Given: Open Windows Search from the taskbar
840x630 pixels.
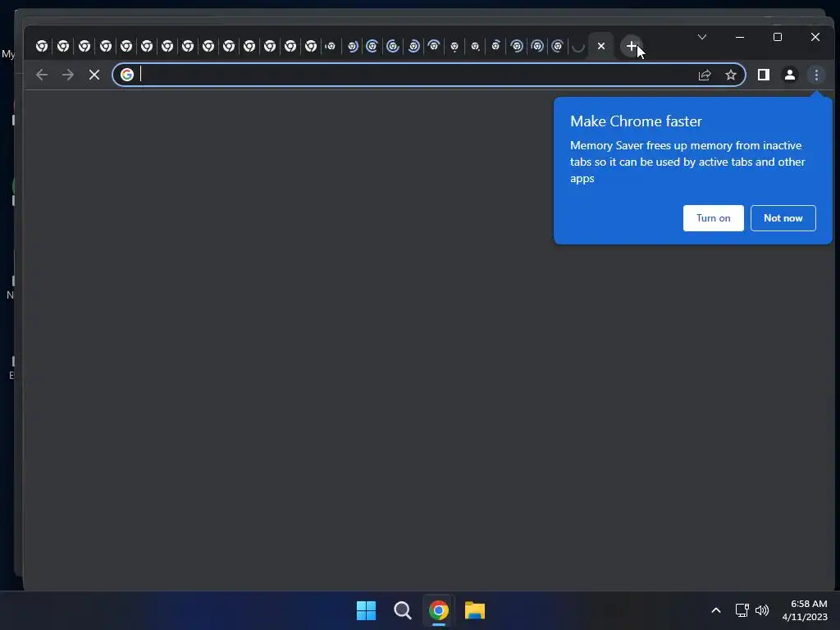Looking at the screenshot, I should click(x=402, y=610).
